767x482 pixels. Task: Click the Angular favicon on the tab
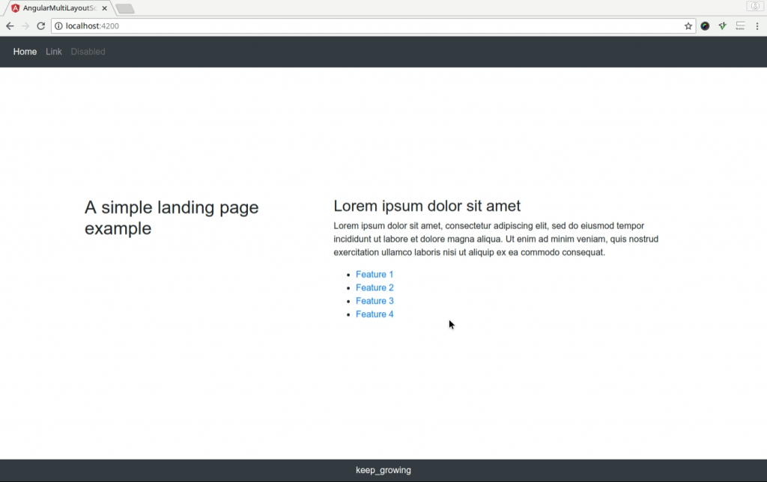[16, 7]
